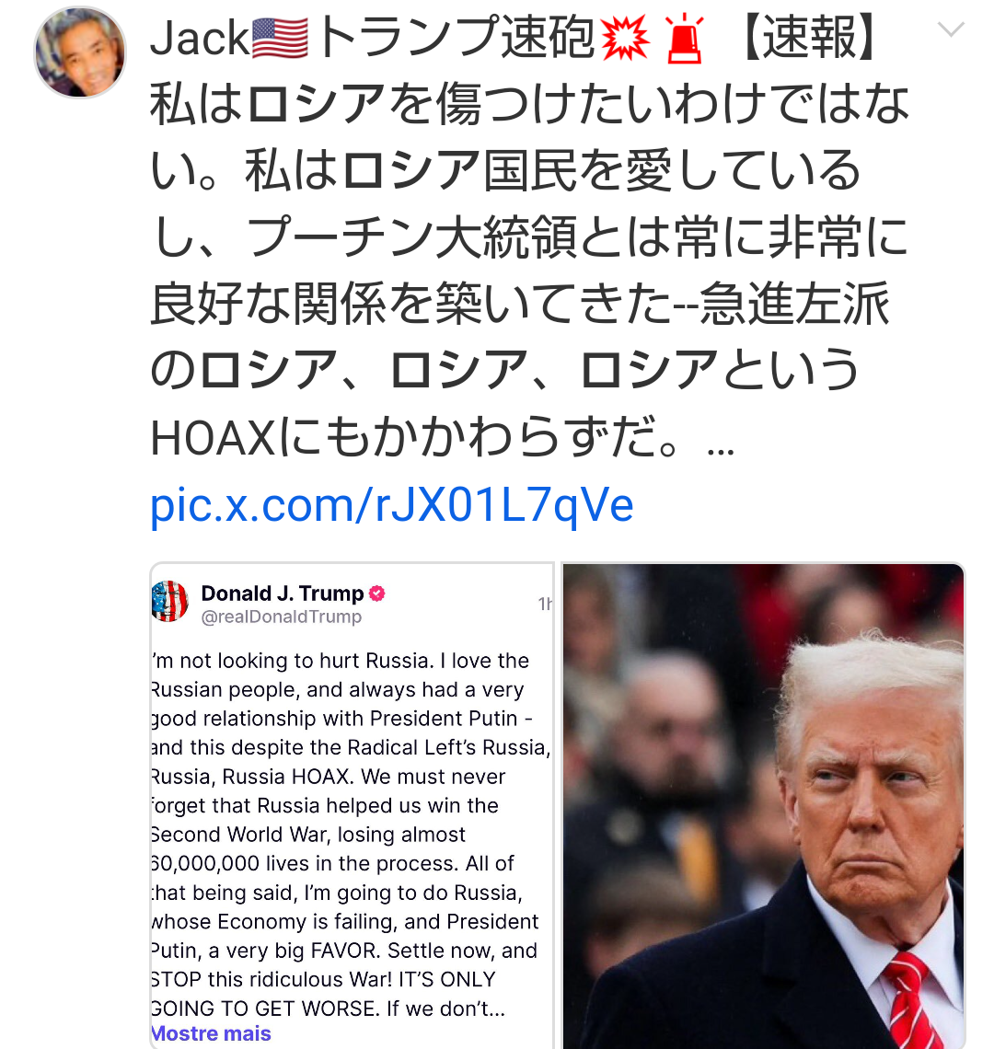Click the pink verified badge icon
994x1049 pixels.
coord(376,594)
